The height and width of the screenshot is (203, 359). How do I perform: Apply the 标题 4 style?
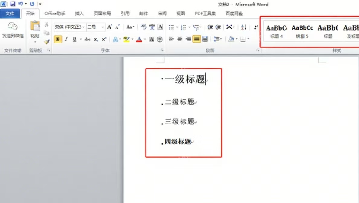pos(276,31)
